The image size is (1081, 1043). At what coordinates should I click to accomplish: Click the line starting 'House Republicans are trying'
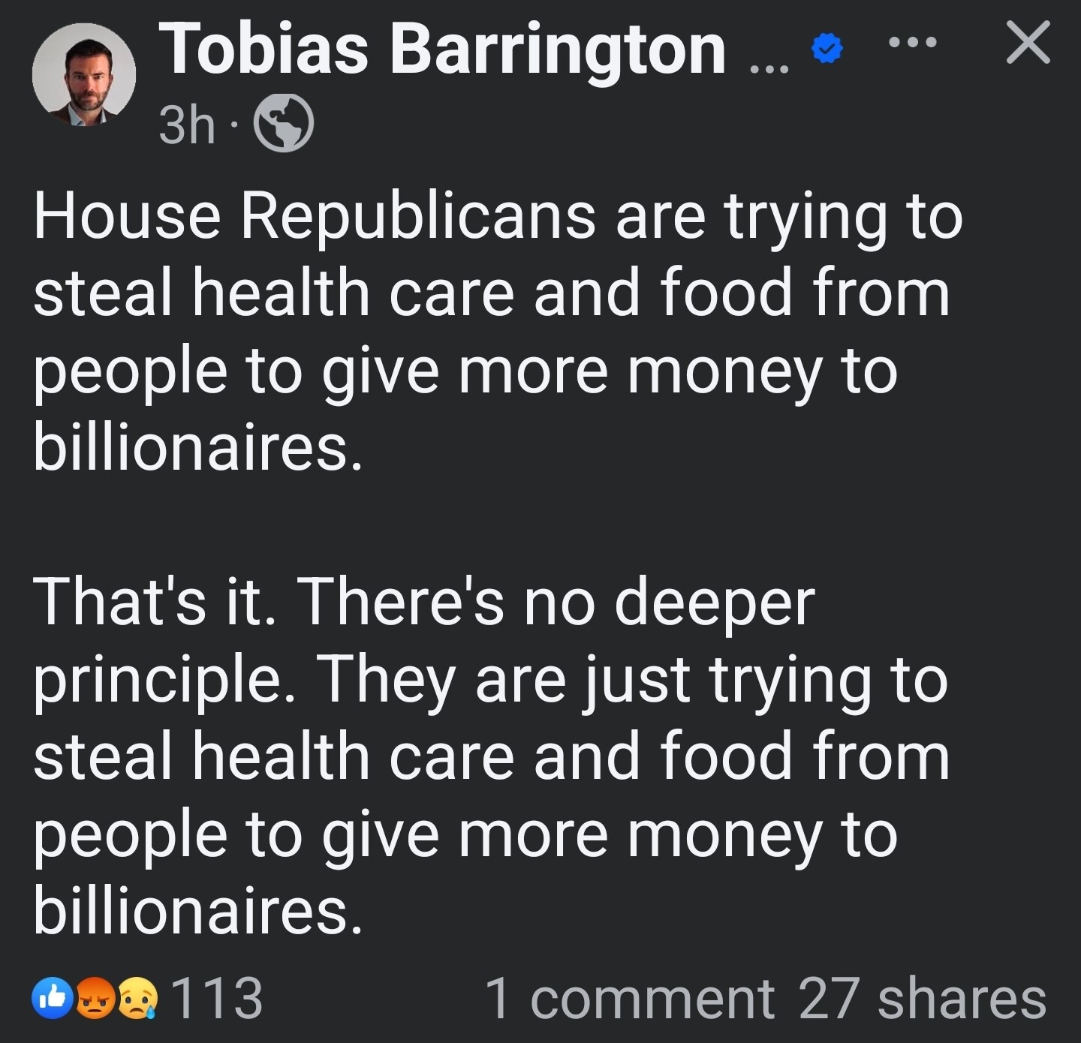pyautogui.click(x=498, y=218)
